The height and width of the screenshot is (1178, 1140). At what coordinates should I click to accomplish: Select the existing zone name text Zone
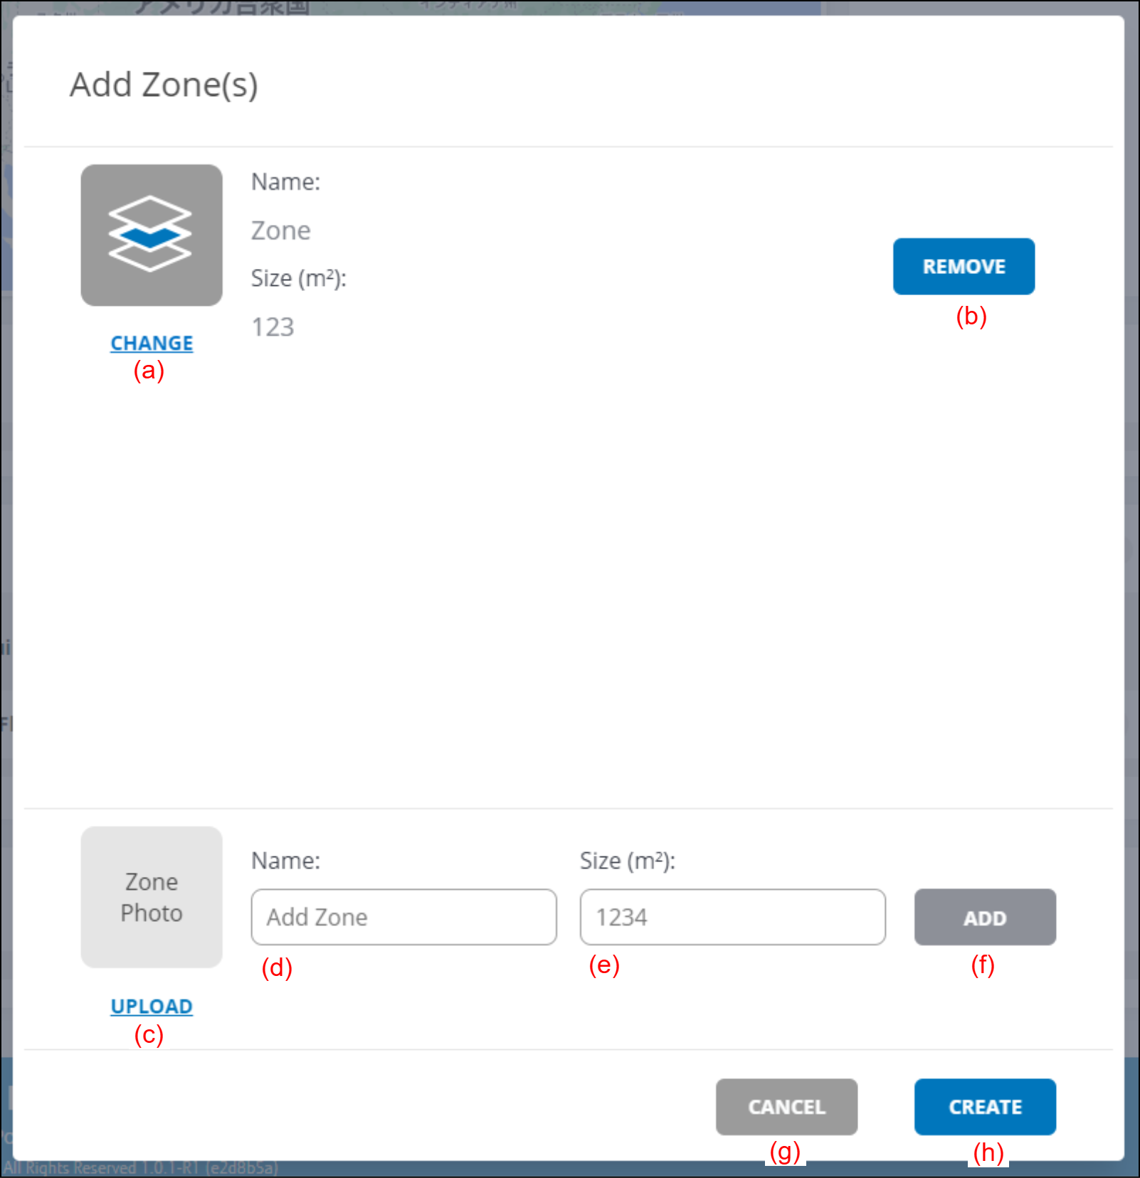click(280, 230)
